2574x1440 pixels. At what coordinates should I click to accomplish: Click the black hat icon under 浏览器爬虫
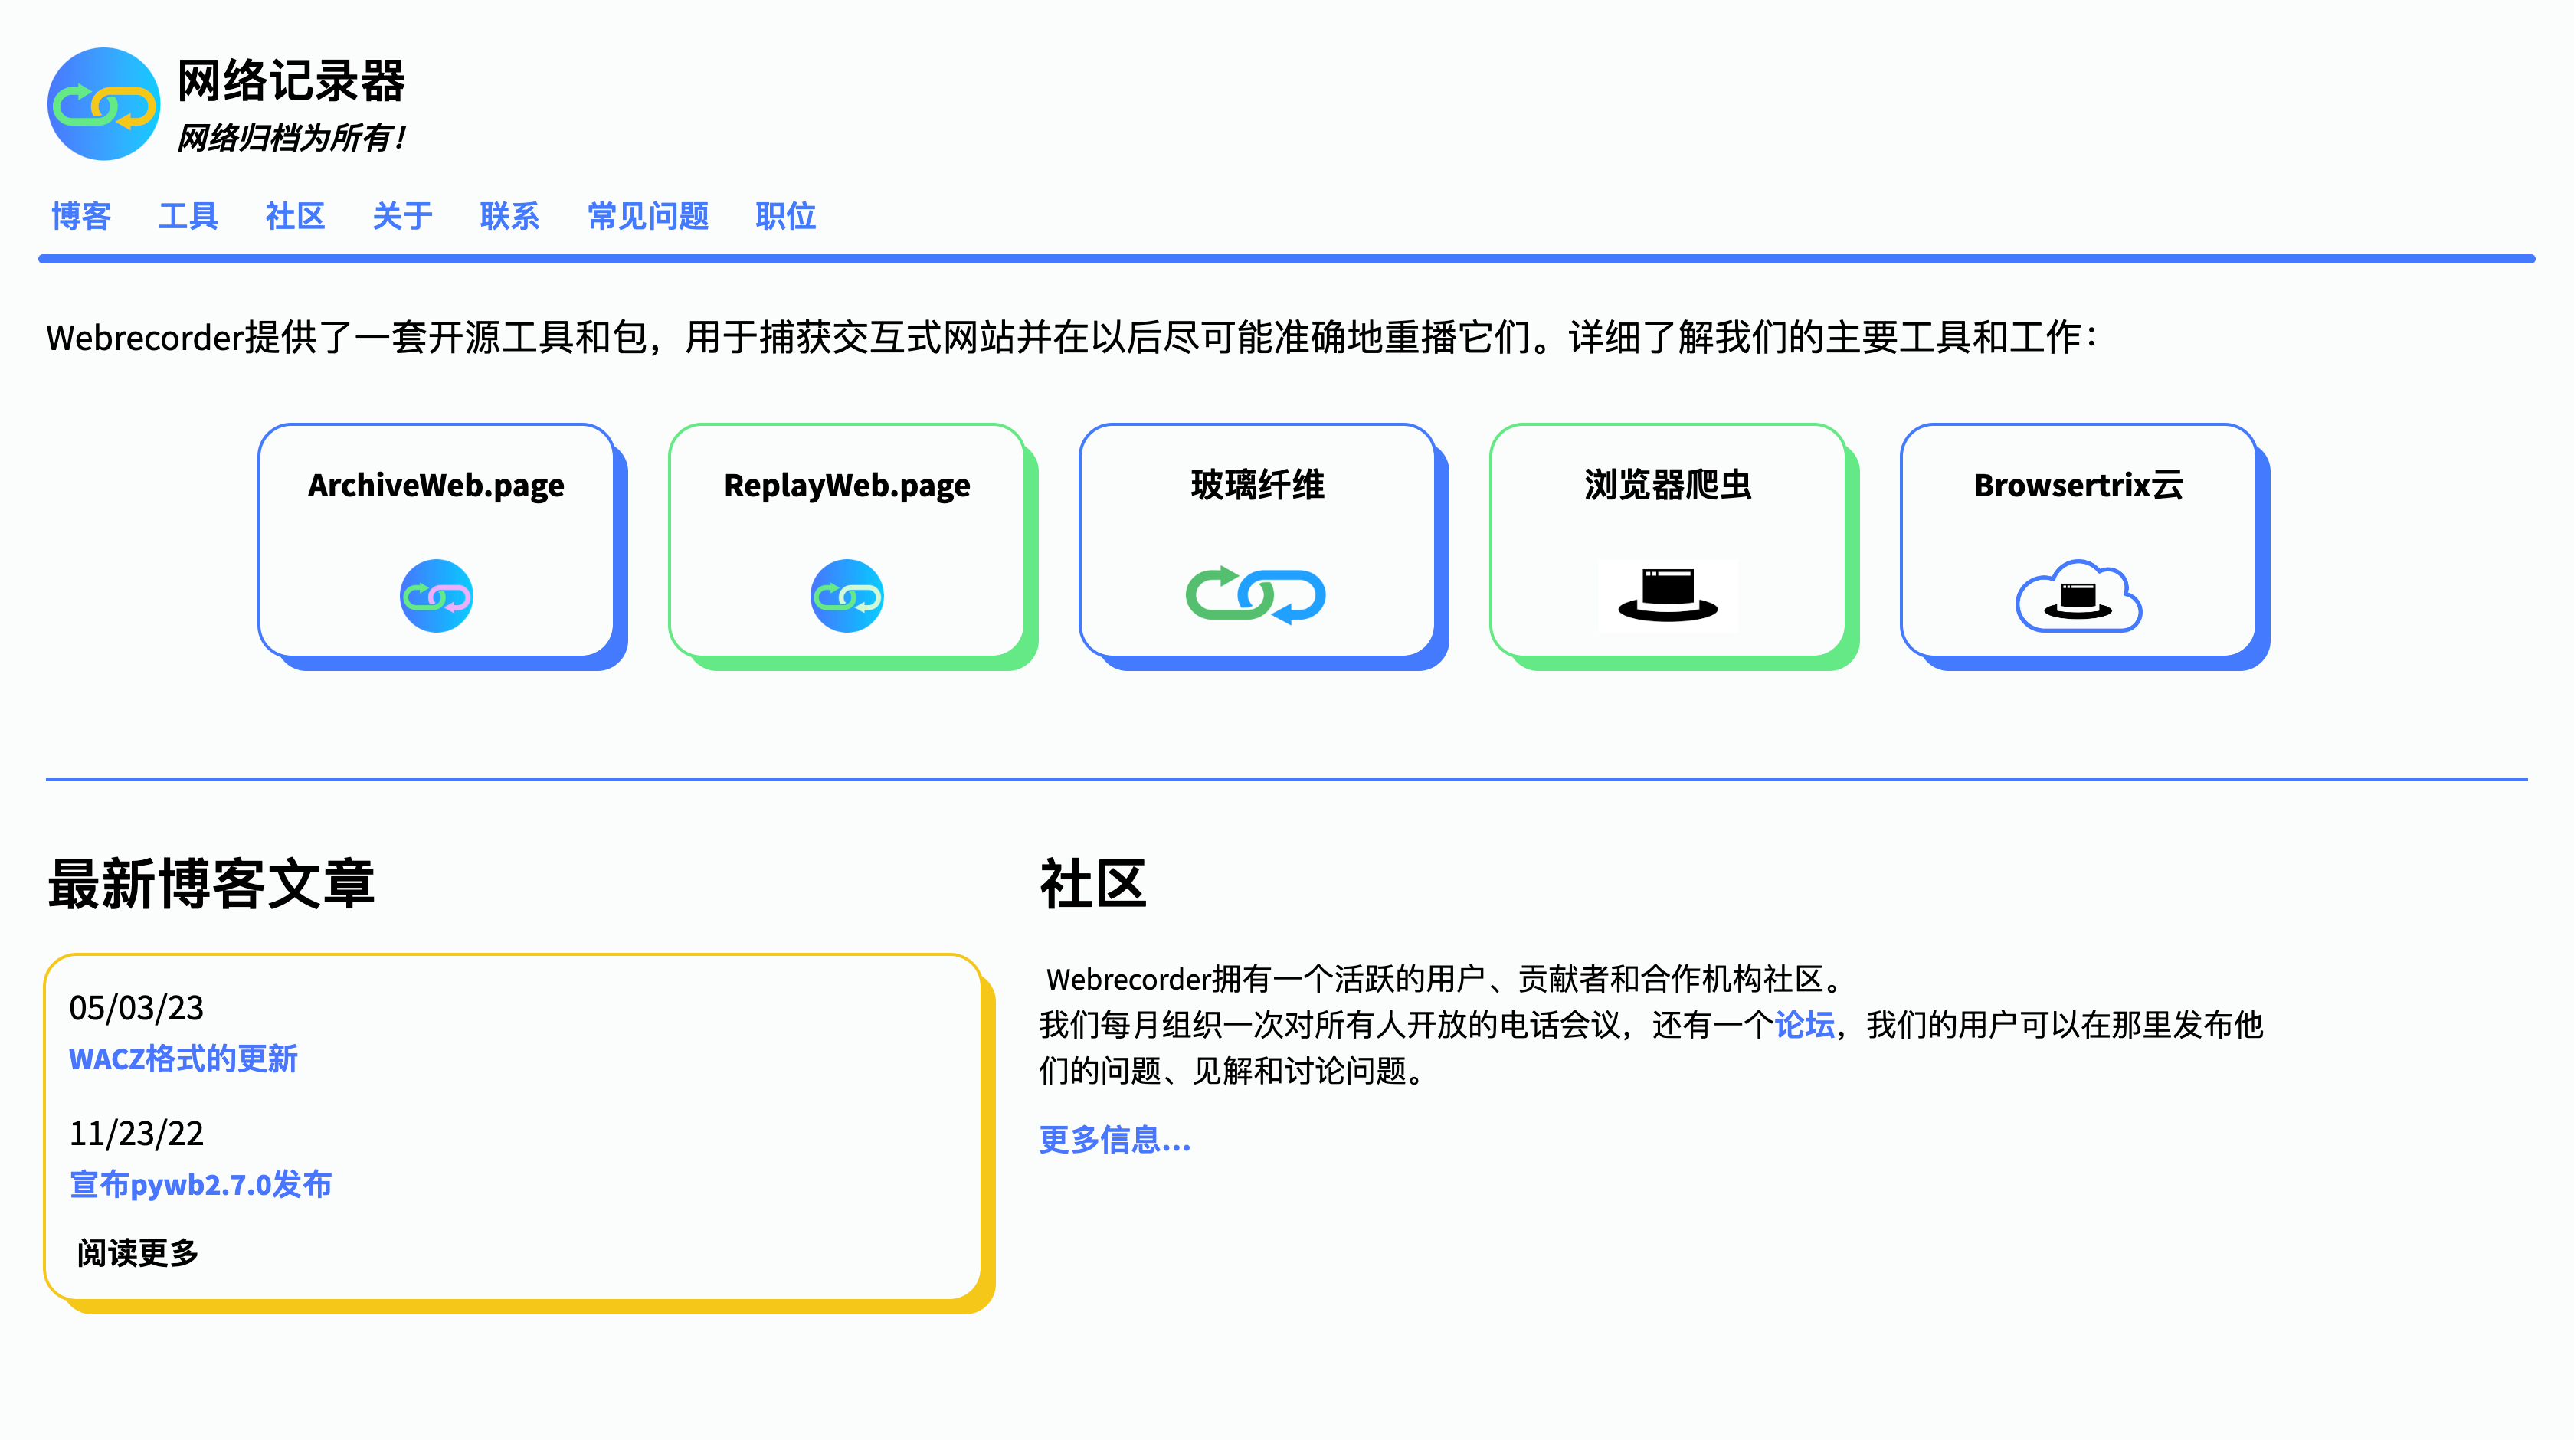coord(1667,596)
